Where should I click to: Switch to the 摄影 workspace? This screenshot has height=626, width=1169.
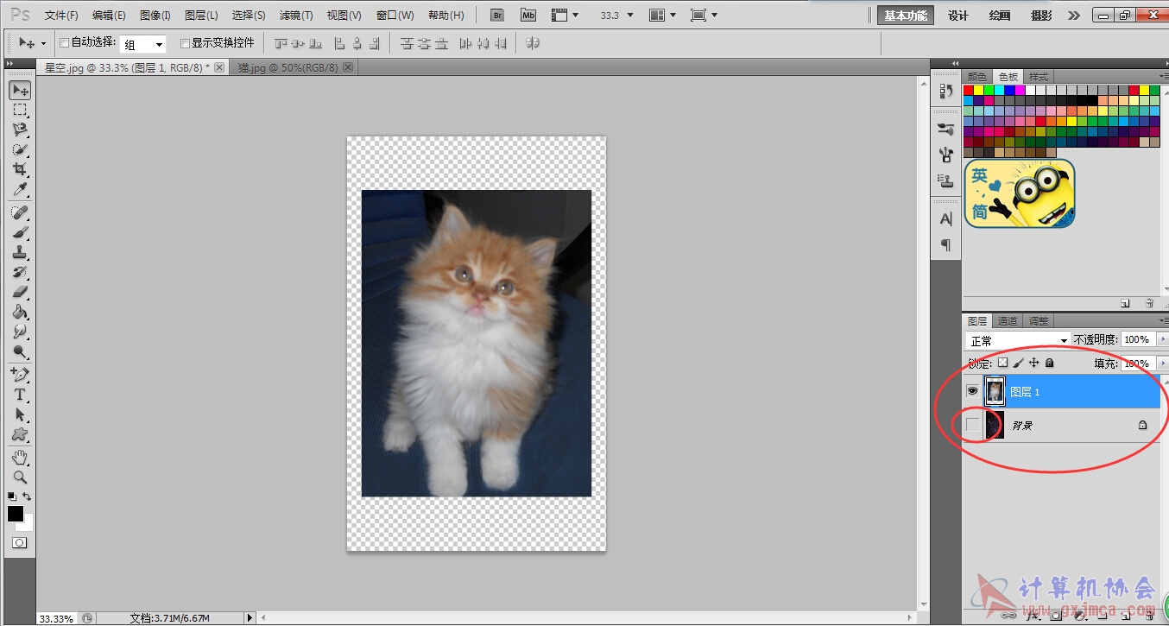tap(1042, 16)
